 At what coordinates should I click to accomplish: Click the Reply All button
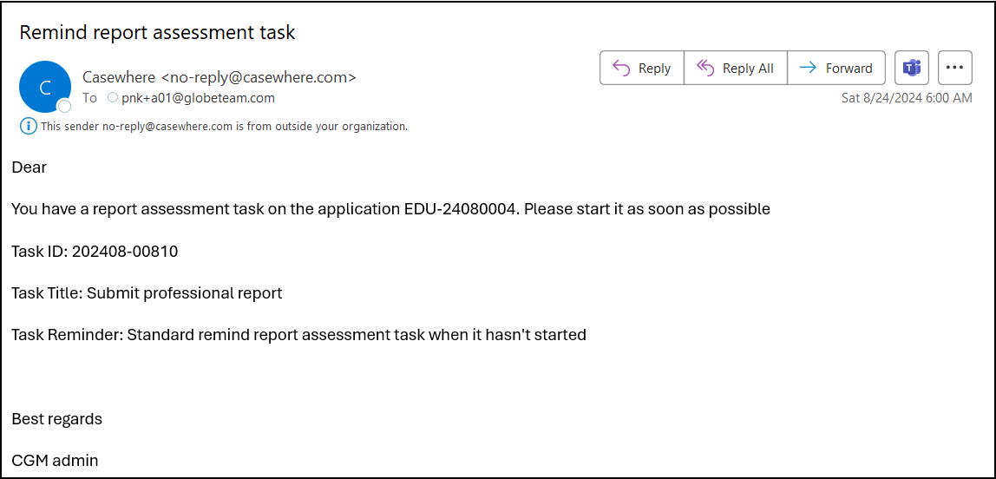pyautogui.click(x=736, y=68)
